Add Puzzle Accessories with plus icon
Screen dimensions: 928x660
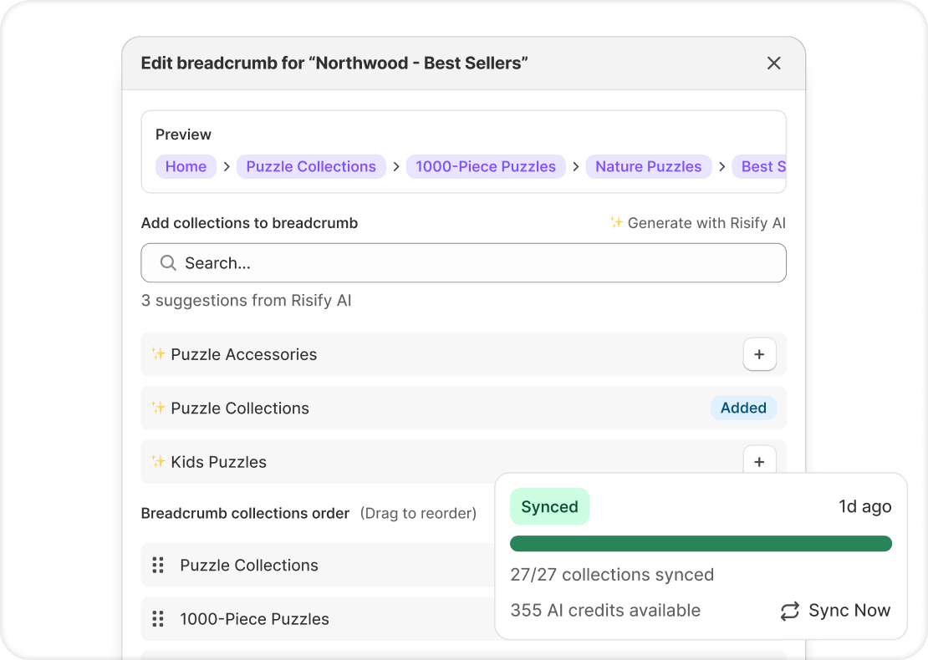pyautogui.click(x=759, y=354)
